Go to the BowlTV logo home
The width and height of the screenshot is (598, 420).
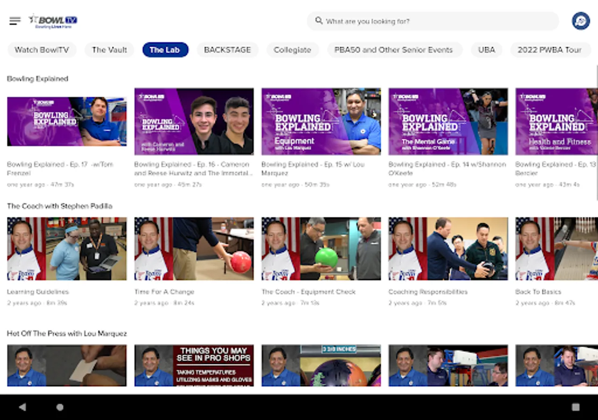click(53, 21)
